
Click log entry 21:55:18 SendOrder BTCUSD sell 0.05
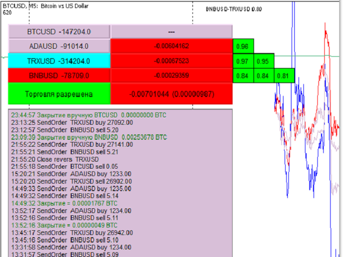tap(64, 167)
